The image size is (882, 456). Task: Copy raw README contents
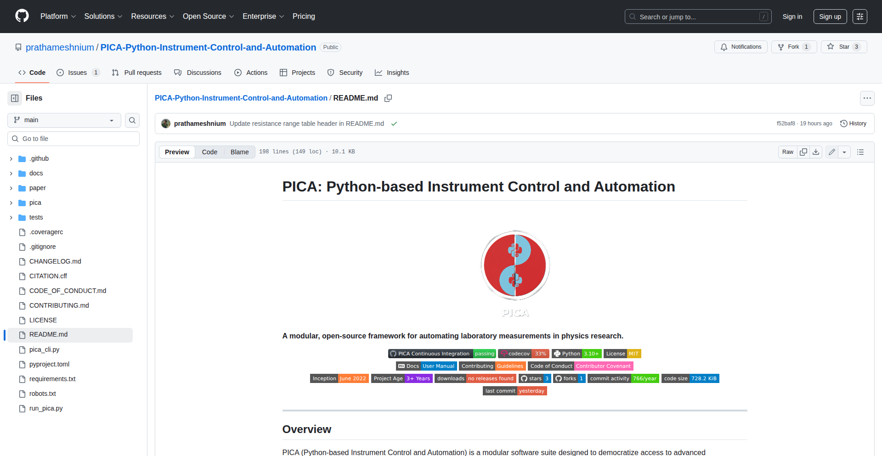[803, 152]
